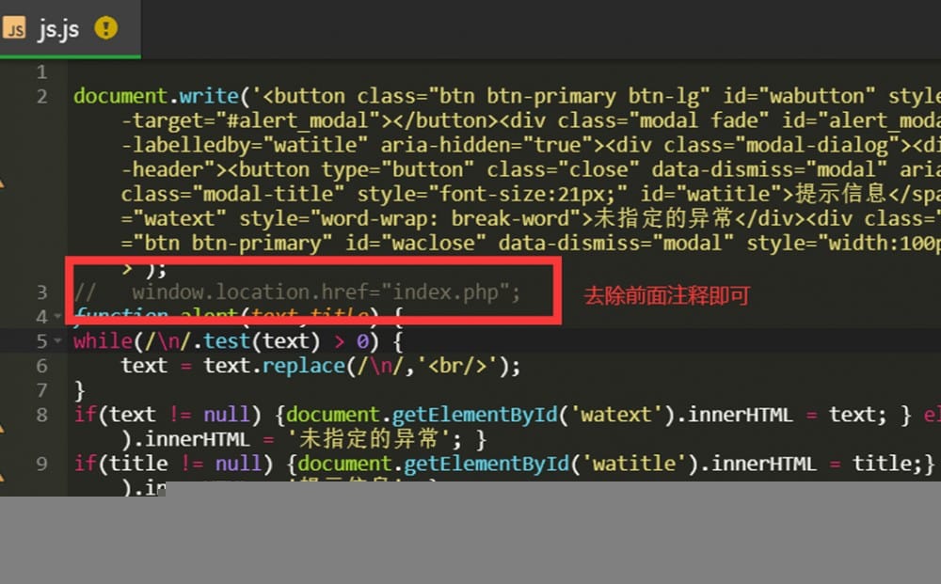Click the red annotation text 去除前面注释即可
The image size is (941, 584).
tap(666, 296)
